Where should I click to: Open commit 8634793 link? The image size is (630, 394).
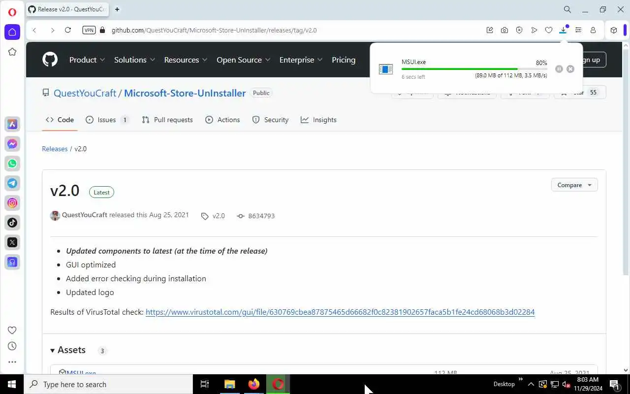(x=256, y=216)
